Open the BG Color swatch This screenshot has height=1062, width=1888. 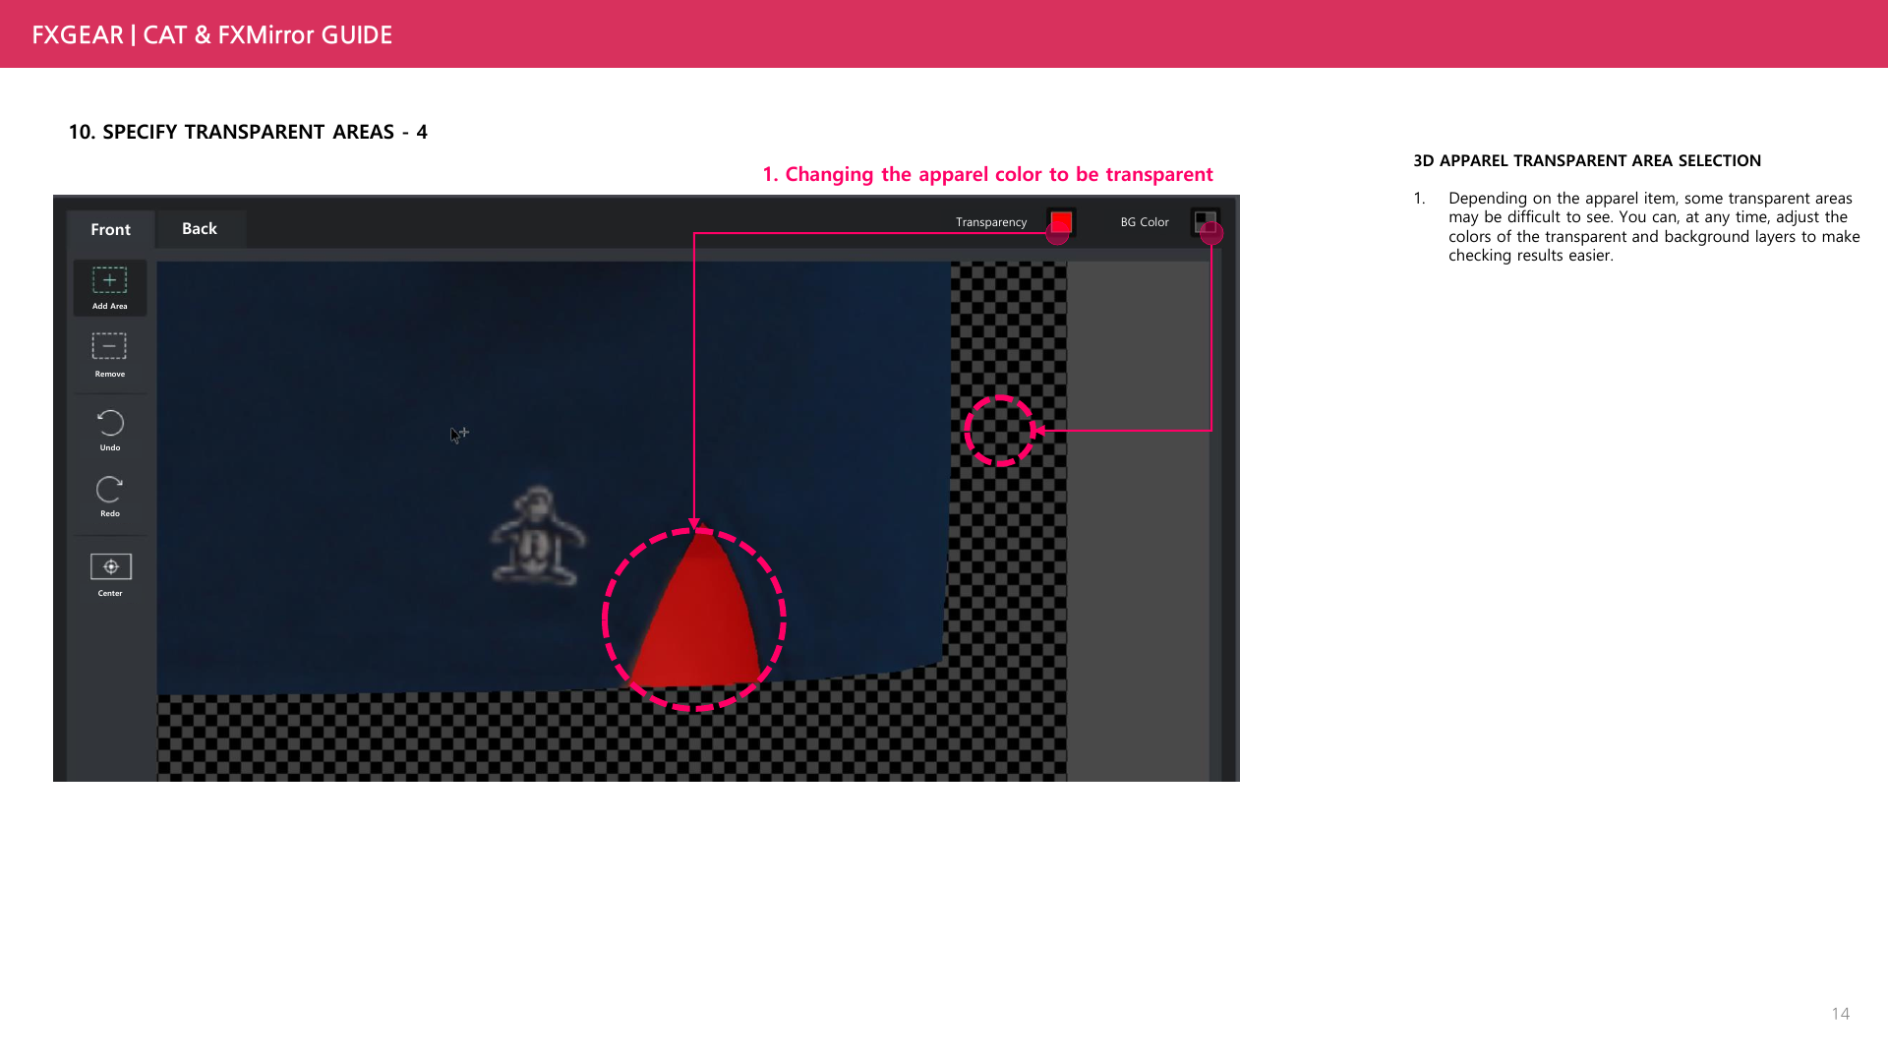pyautogui.click(x=1206, y=222)
